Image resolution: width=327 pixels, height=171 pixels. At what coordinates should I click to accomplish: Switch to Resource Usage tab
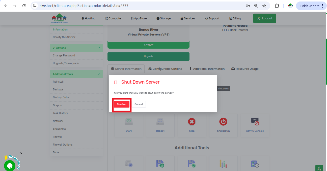(x=245, y=69)
